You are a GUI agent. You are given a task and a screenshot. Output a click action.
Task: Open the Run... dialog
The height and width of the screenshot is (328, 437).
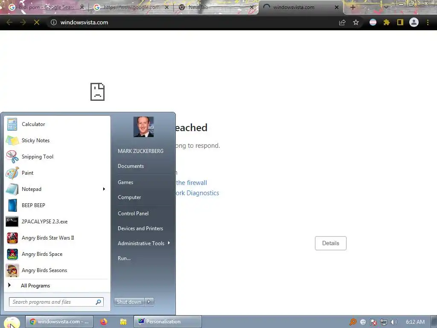coord(124,258)
